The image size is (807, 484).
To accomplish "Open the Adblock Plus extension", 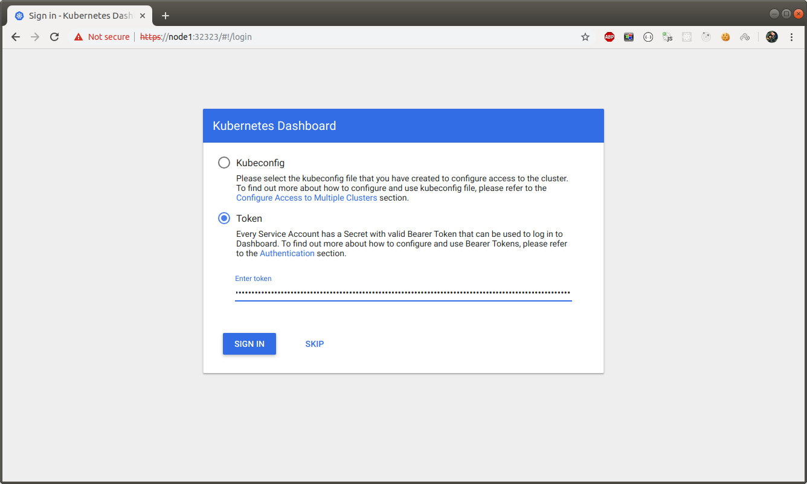I will pyautogui.click(x=609, y=37).
